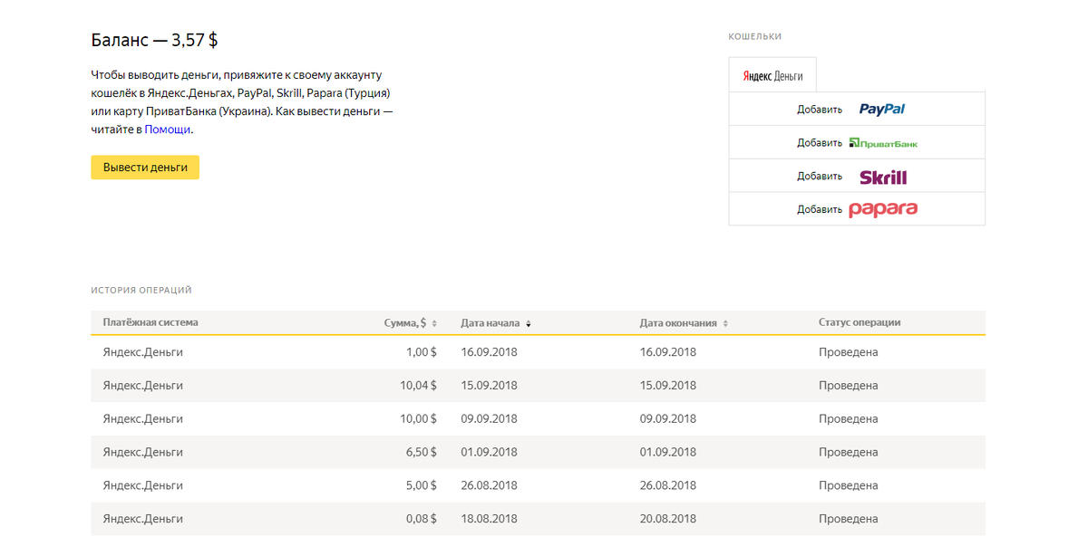Open the Помощи help link

click(168, 129)
